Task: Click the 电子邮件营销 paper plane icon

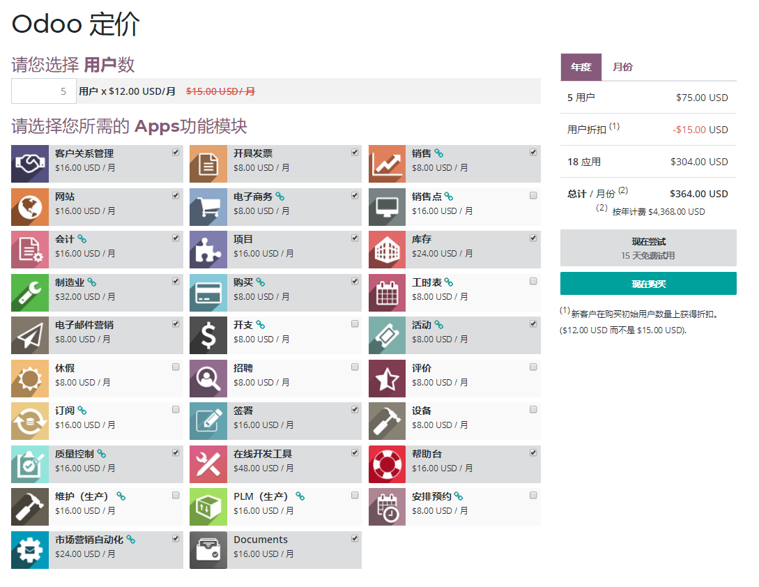Action: click(x=30, y=335)
